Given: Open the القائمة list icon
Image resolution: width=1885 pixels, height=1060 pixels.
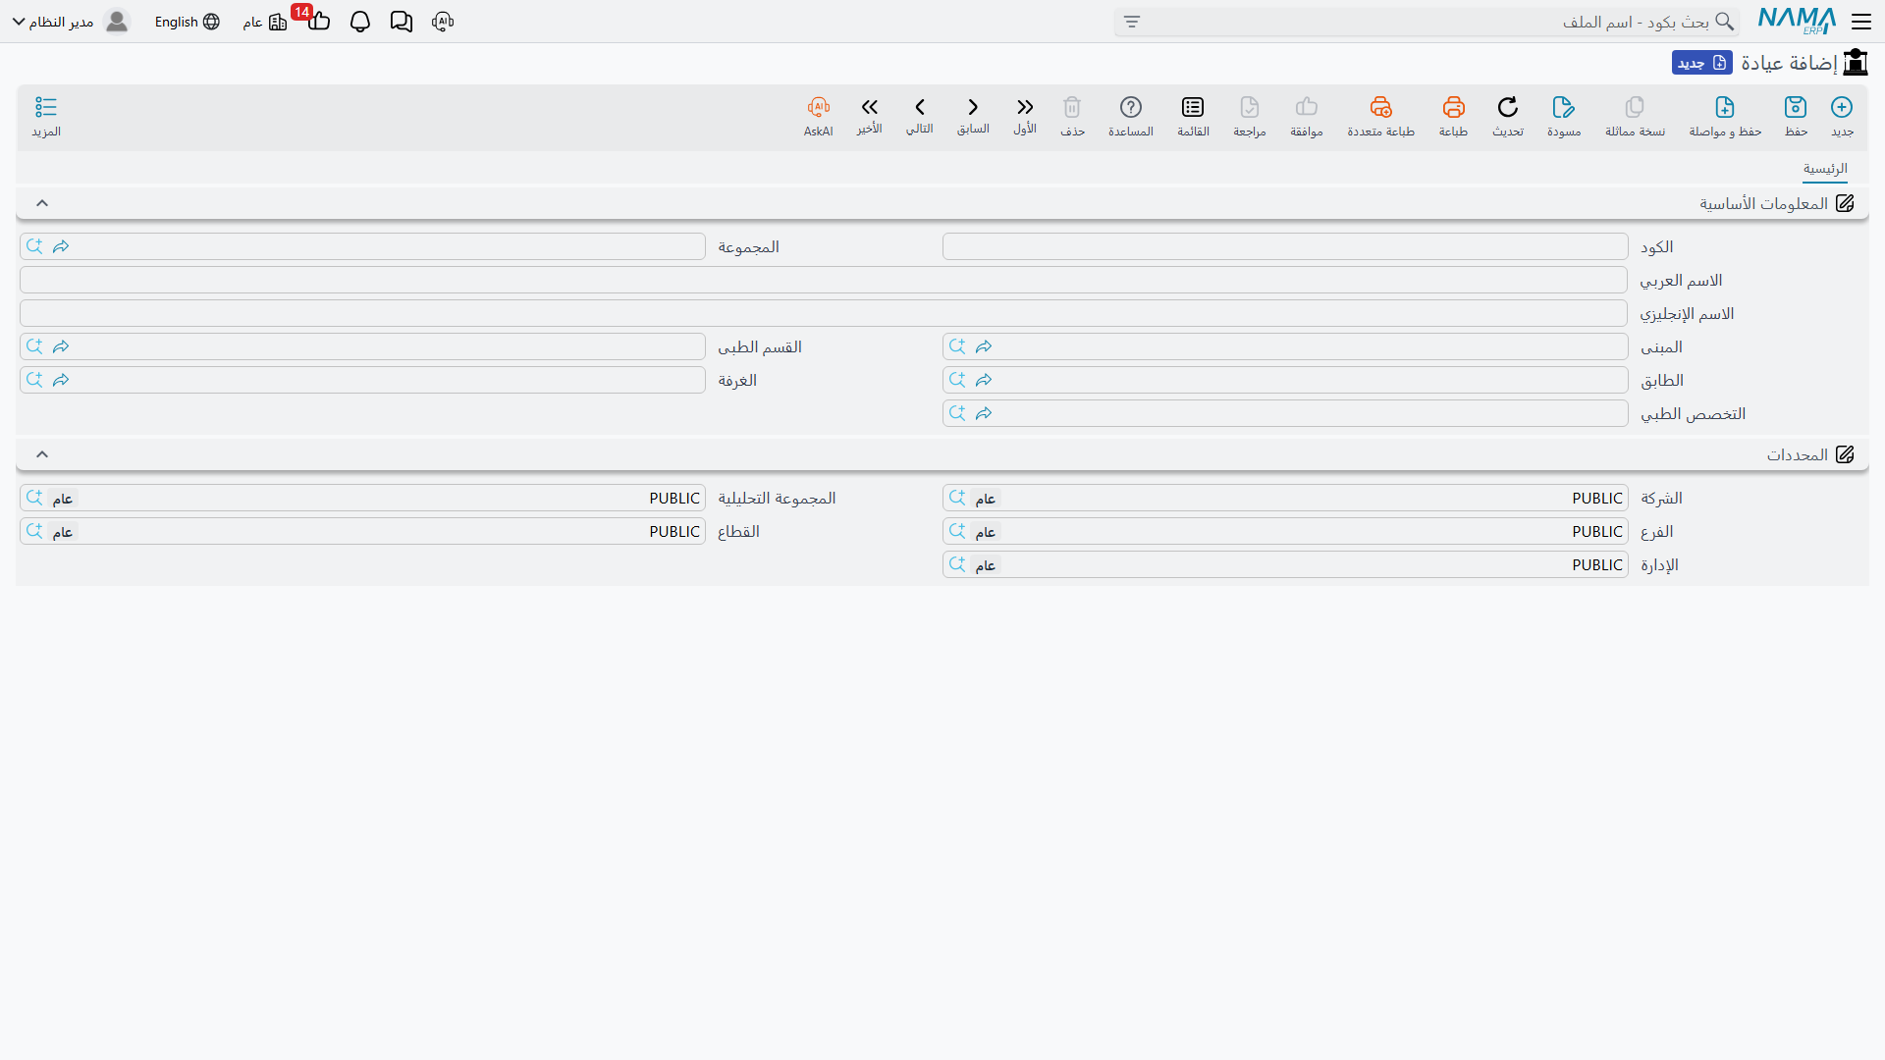Looking at the screenshot, I should pos(1193,107).
